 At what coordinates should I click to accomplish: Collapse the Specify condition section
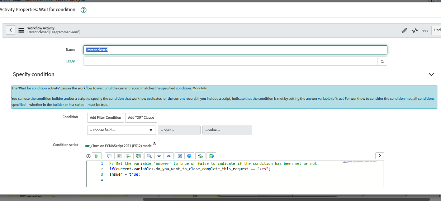click(431, 74)
